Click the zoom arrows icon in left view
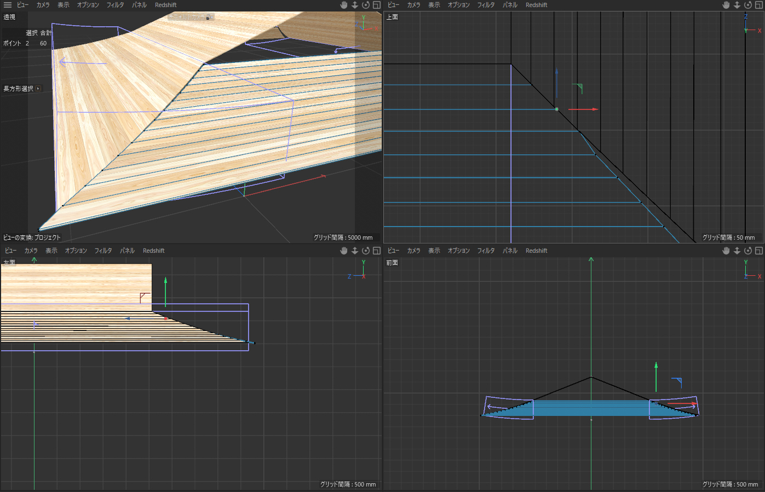 (x=355, y=251)
